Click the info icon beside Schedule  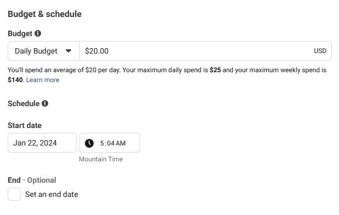click(x=45, y=103)
